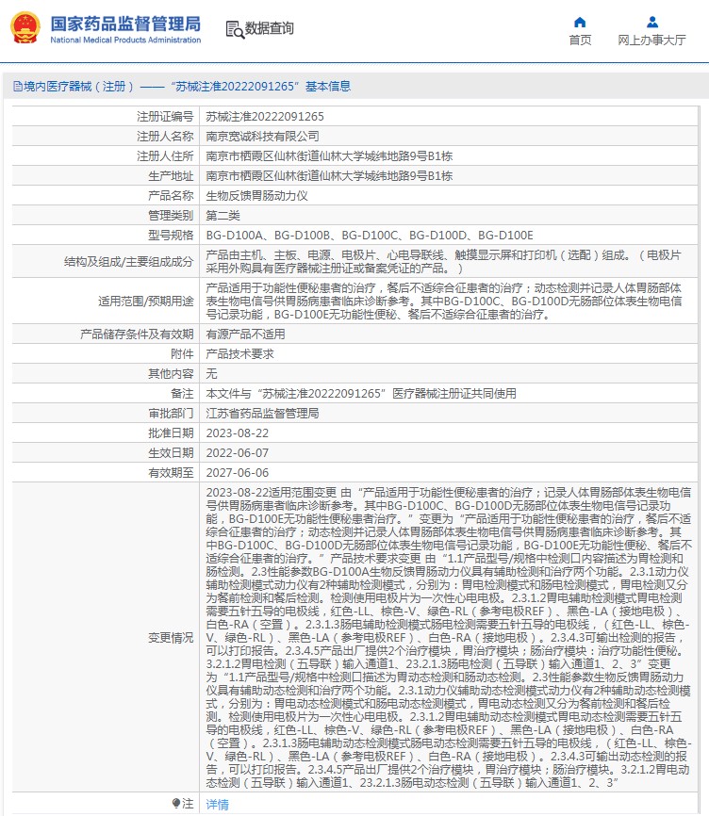Click the 附件 label

(x=182, y=354)
